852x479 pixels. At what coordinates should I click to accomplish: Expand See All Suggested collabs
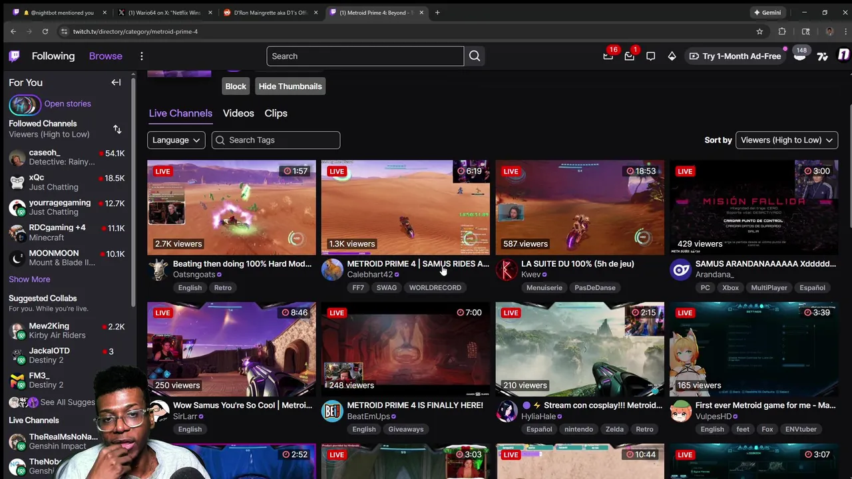pyautogui.click(x=67, y=402)
